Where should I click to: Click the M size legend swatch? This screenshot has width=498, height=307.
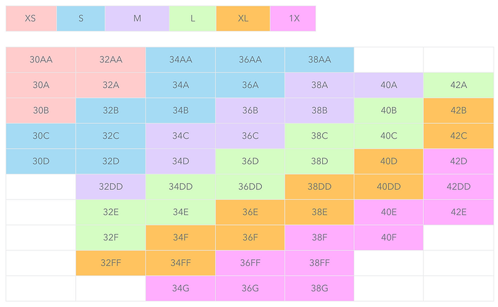[x=137, y=18]
